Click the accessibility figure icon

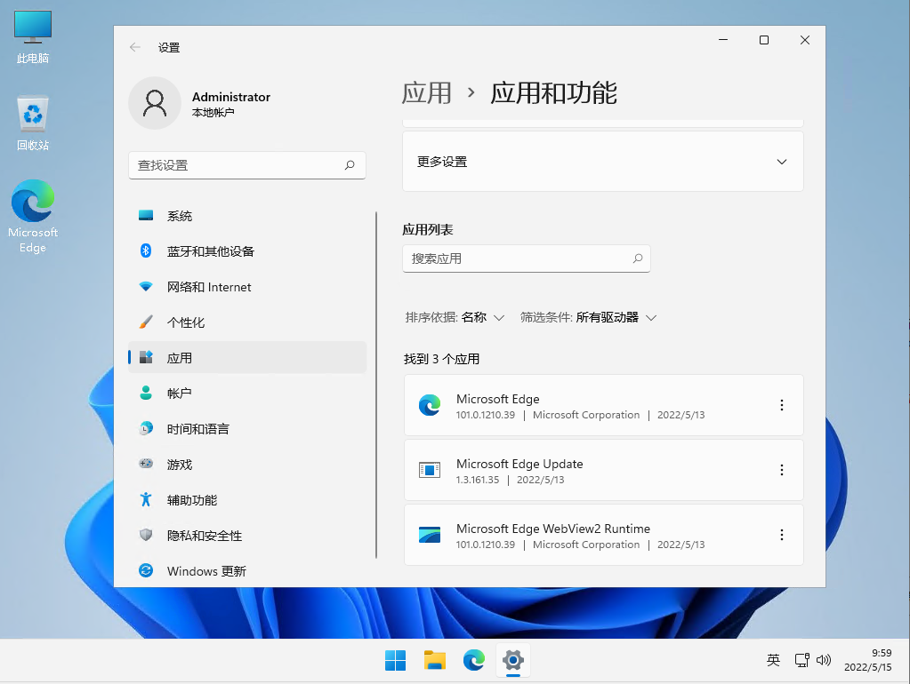(x=146, y=499)
